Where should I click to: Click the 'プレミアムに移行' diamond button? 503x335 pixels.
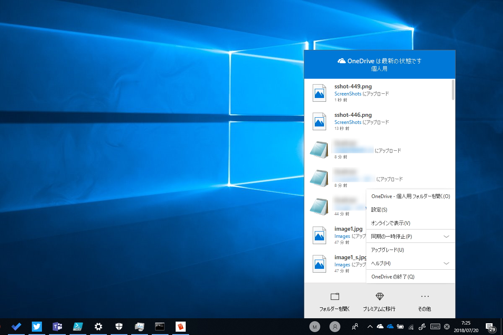tap(379, 302)
